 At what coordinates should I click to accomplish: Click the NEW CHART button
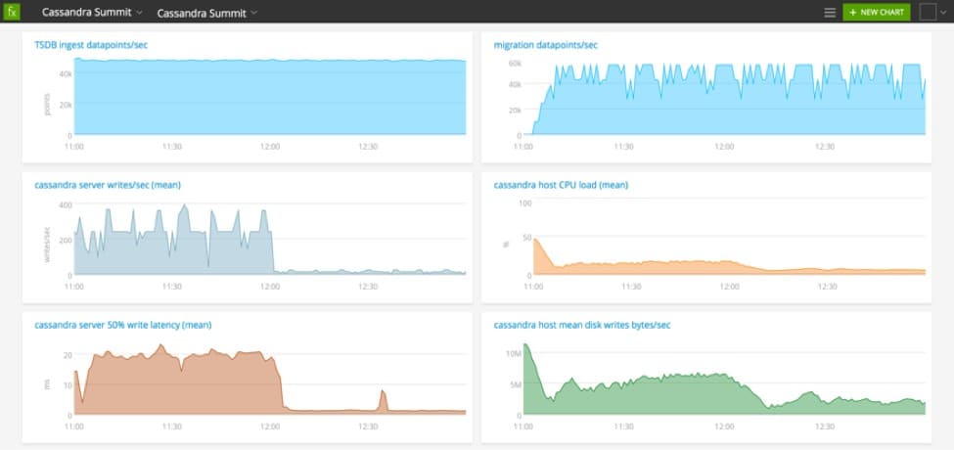tap(876, 12)
